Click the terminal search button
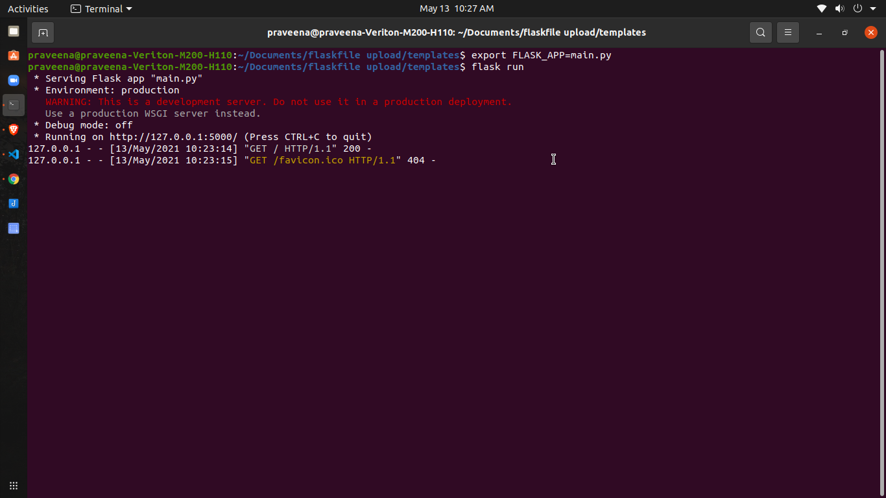Viewport: 886px width, 498px height. tap(761, 32)
